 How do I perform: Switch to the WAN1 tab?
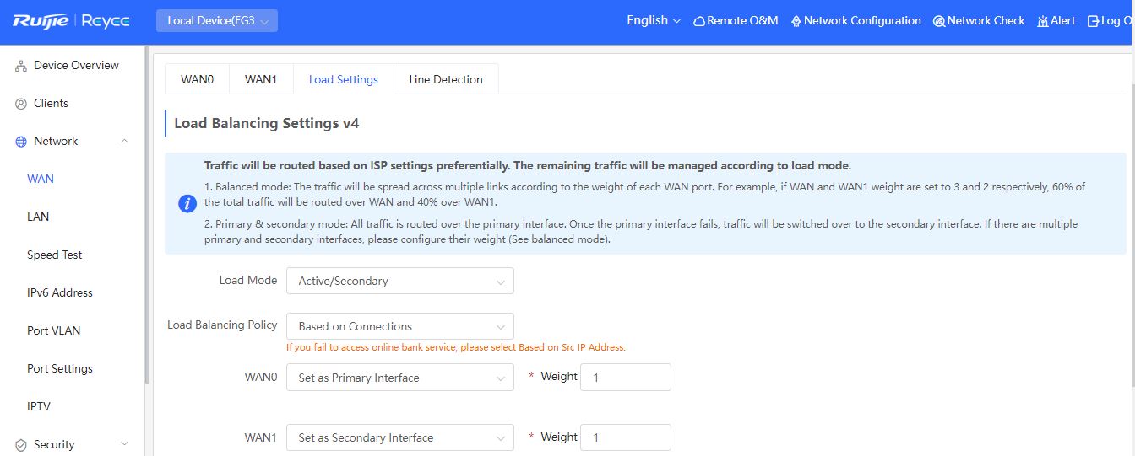[261, 79]
